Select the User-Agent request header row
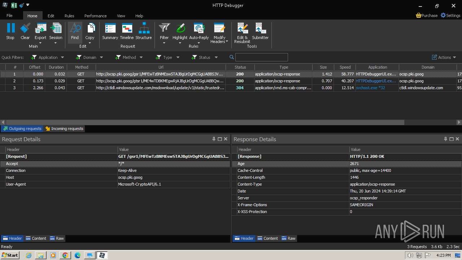This screenshot has width=462, height=260. coord(115,184)
